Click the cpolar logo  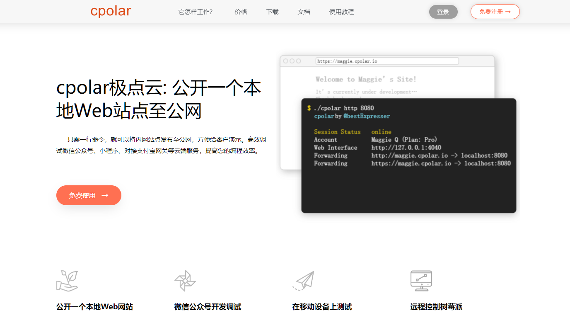click(x=110, y=11)
